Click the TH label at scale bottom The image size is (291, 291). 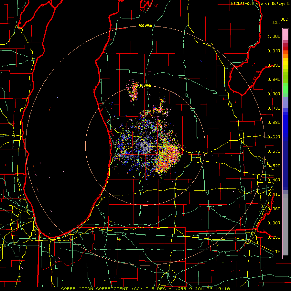[x=278, y=252]
